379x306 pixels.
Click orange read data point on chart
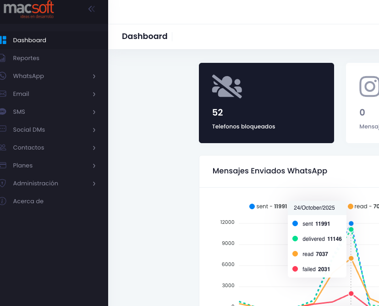pos(351,258)
